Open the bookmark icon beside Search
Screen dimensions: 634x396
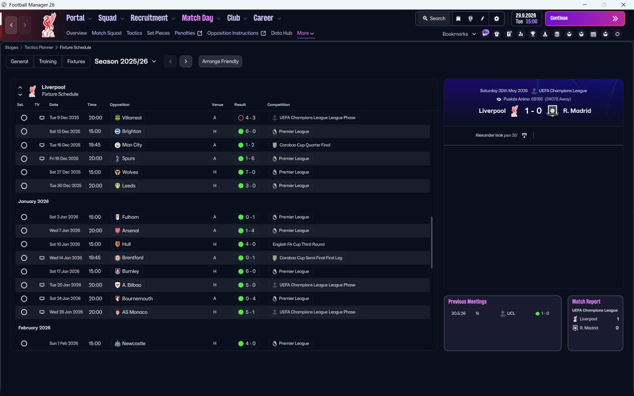(x=458, y=18)
